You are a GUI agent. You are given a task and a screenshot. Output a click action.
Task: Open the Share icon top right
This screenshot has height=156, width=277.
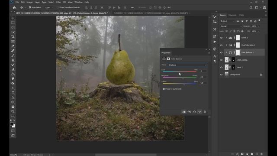(264, 7)
